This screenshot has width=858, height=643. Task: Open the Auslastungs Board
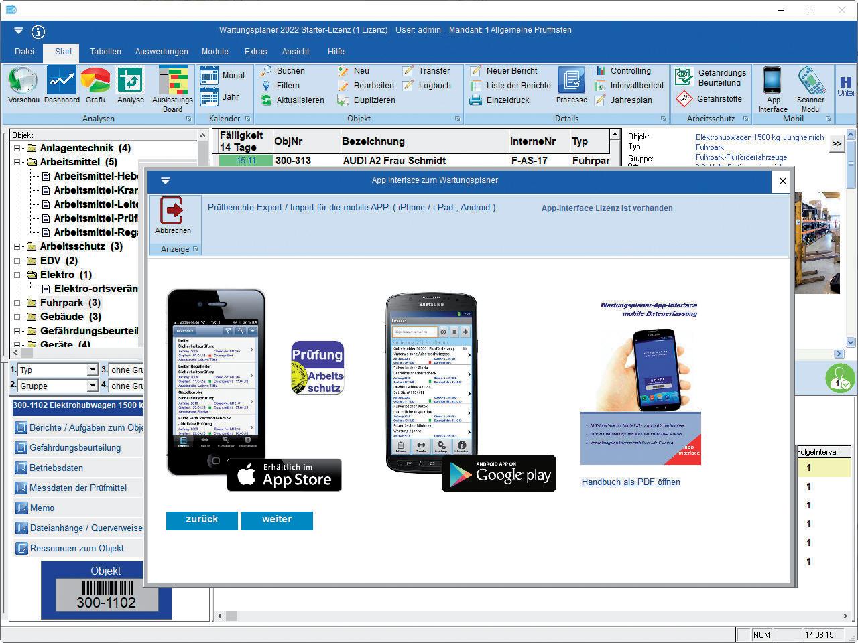pos(172,89)
